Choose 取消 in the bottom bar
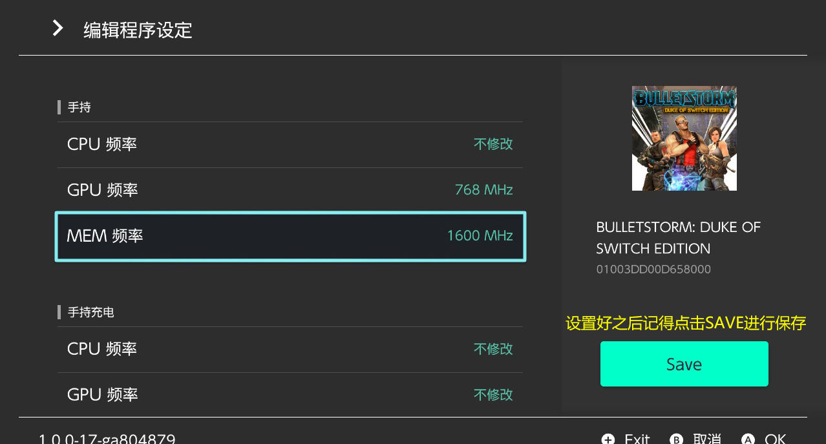The width and height of the screenshot is (826, 444). point(706,439)
